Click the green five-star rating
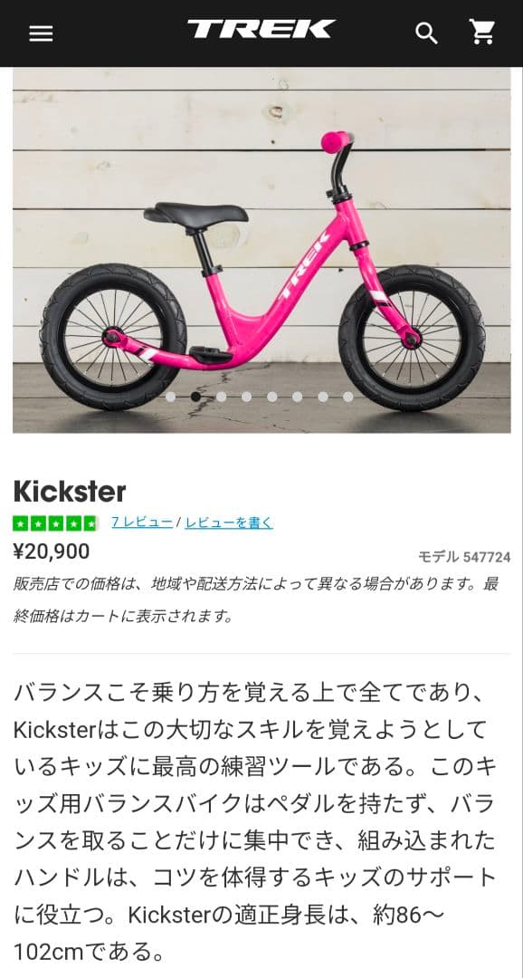Viewport: 523px width, 978px height. click(55, 523)
